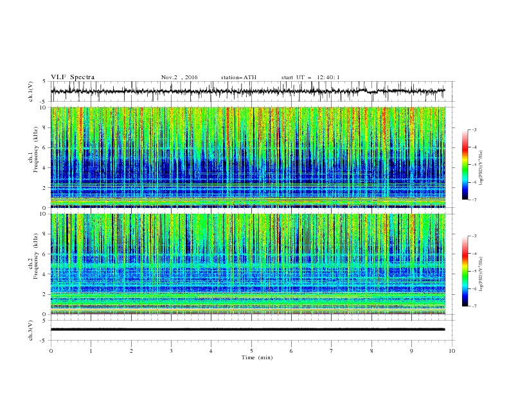
Task: Click the "10" kHz tick of ch.2 spectrogram
Action: click(x=44, y=214)
